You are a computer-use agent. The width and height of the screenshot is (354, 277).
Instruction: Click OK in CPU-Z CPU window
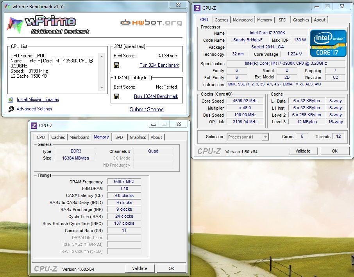click(x=335, y=151)
